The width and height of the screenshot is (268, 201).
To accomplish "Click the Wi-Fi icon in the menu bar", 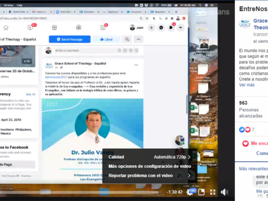I will tap(157, 5).
